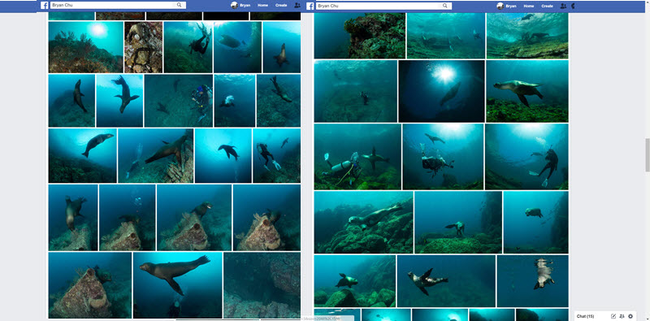Focus the 'Bryan Chu' search field in left window

point(118,5)
